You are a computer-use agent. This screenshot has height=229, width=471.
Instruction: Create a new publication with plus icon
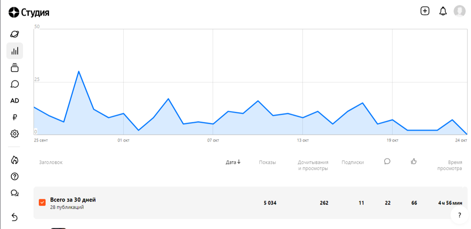click(x=425, y=11)
